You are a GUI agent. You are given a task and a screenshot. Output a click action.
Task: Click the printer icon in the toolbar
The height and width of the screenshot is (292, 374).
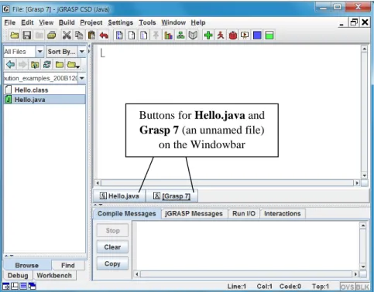(52, 35)
